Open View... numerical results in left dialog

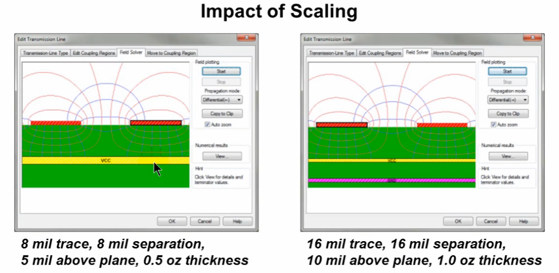221,156
